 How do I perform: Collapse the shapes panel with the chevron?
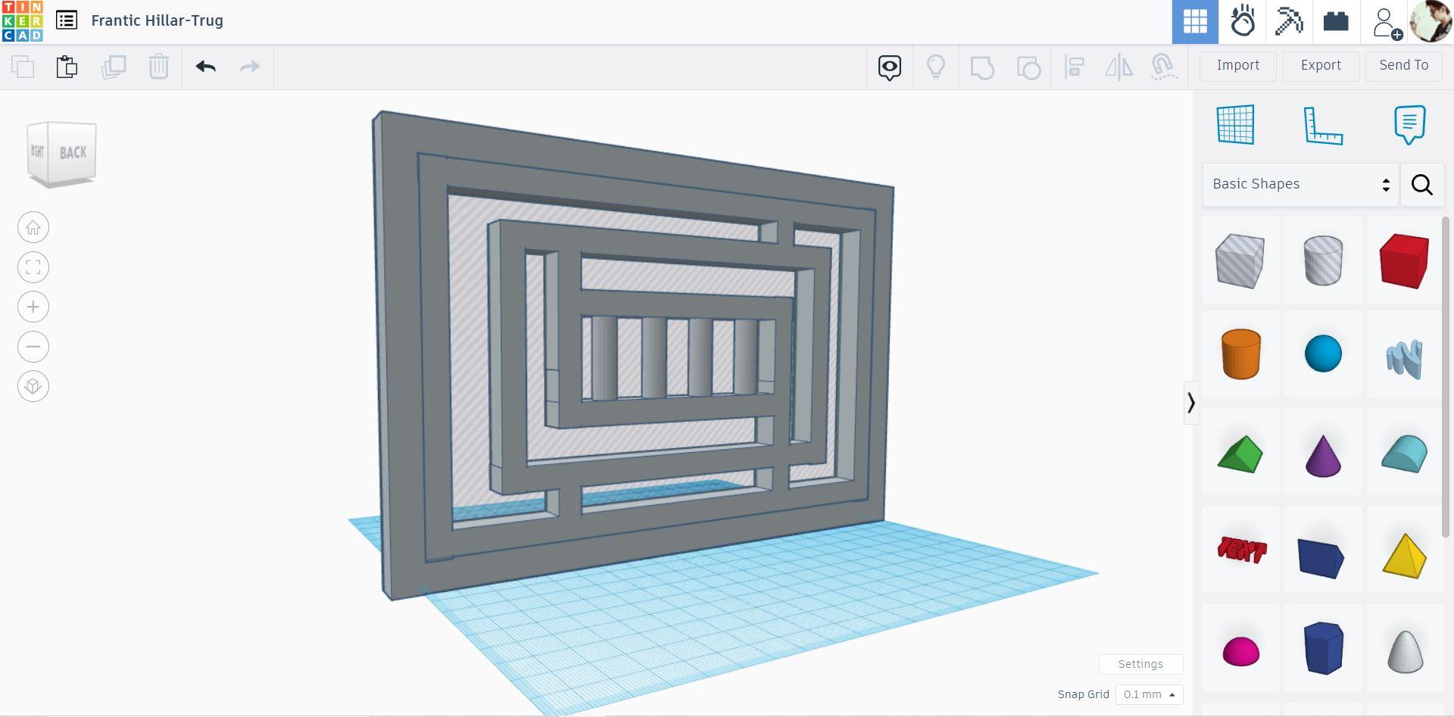coord(1190,403)
